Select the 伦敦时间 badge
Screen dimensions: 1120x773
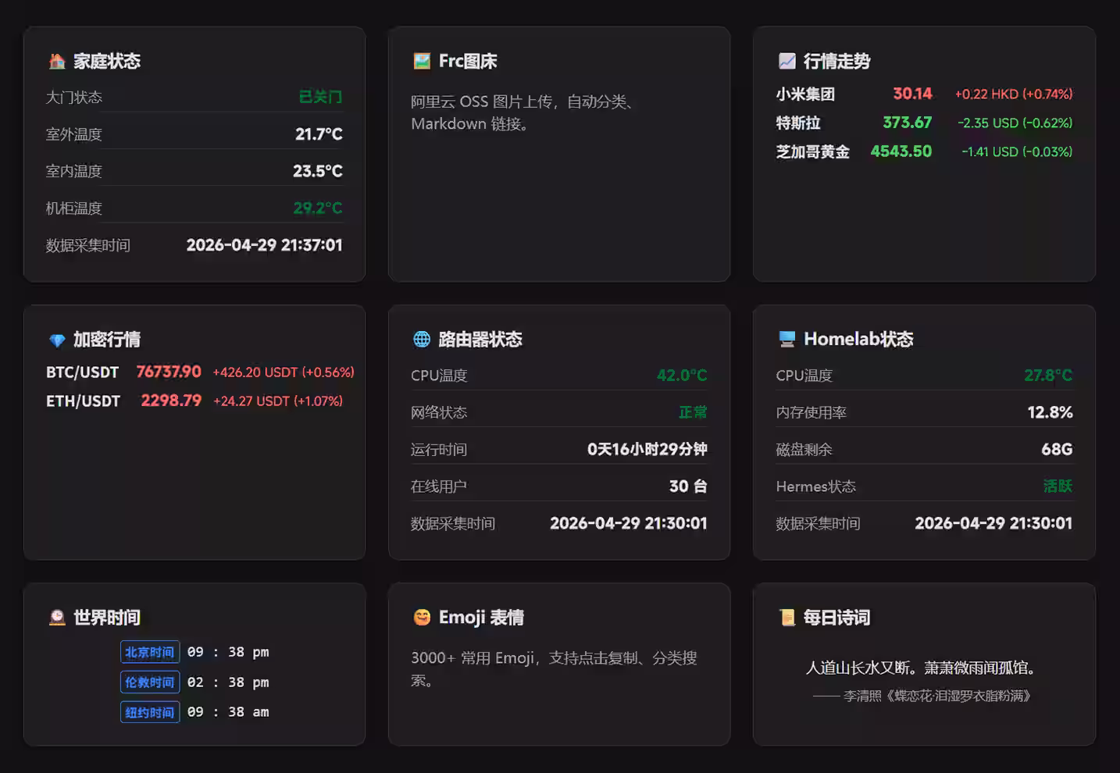150,682
